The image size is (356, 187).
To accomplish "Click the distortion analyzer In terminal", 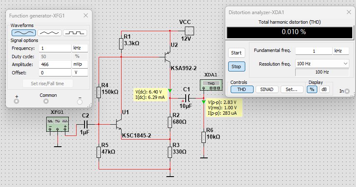I will 347,91.
